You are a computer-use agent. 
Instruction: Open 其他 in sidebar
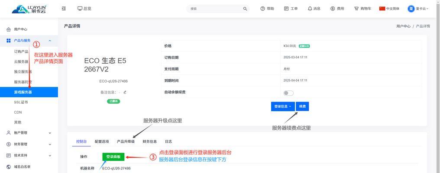tap(17, 122)
